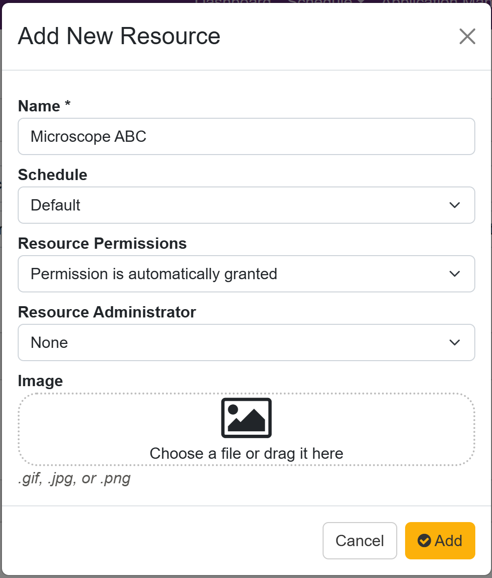Focus the Name field containing Microscope ABC
The height and width of the screenshot is (578, 492).
(246, 136)
